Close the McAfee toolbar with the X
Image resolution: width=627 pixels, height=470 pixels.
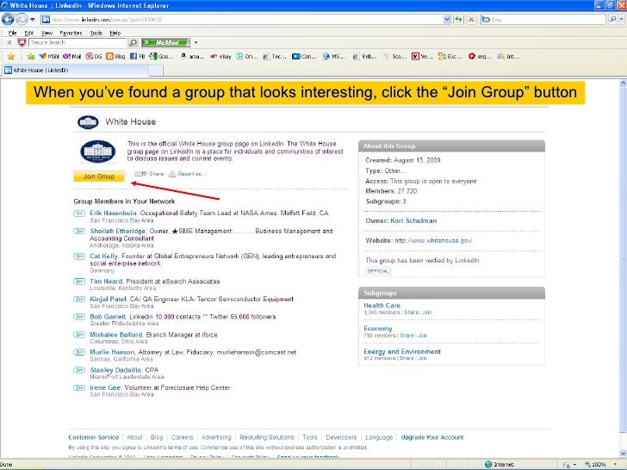point(9,42)
